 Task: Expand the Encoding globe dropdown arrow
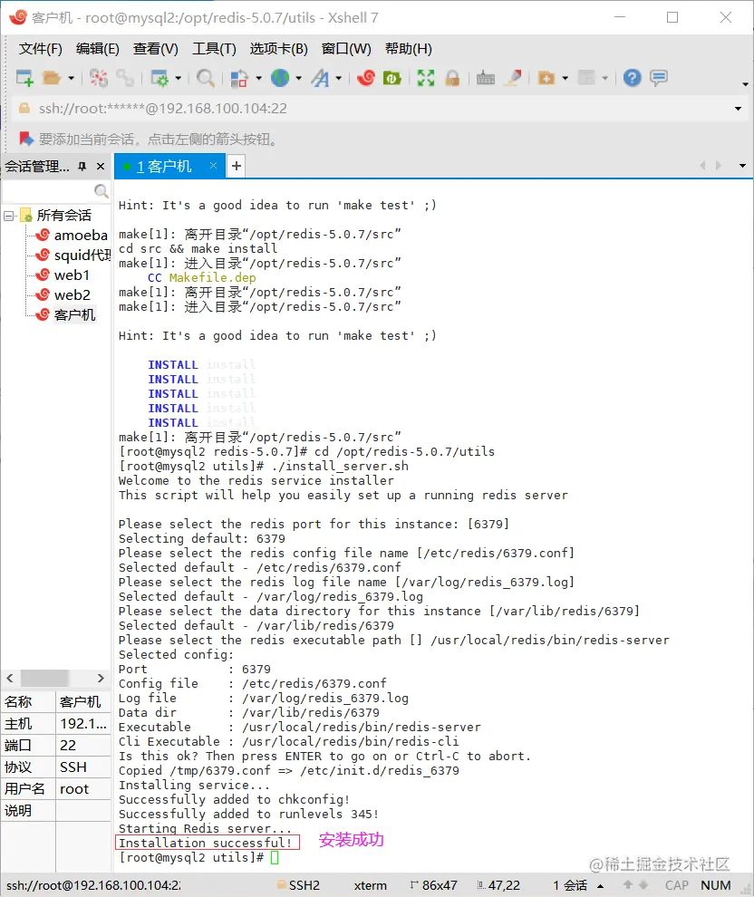point(299,78)
